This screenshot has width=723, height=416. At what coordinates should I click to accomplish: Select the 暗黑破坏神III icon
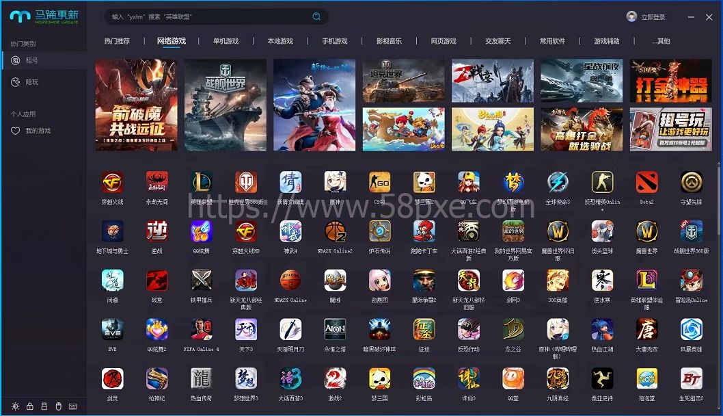pos(379,330)
